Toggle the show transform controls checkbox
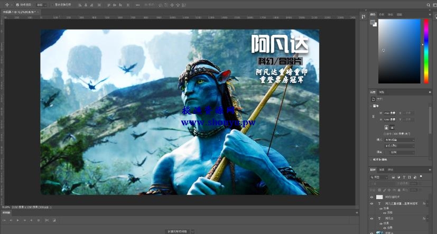 [53, 5]
